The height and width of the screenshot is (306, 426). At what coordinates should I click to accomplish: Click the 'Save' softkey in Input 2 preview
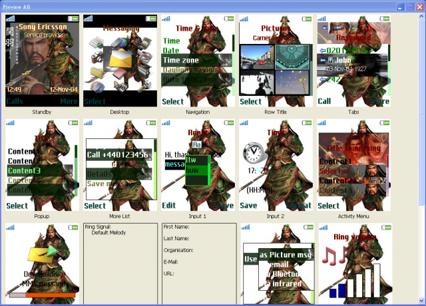248,206
